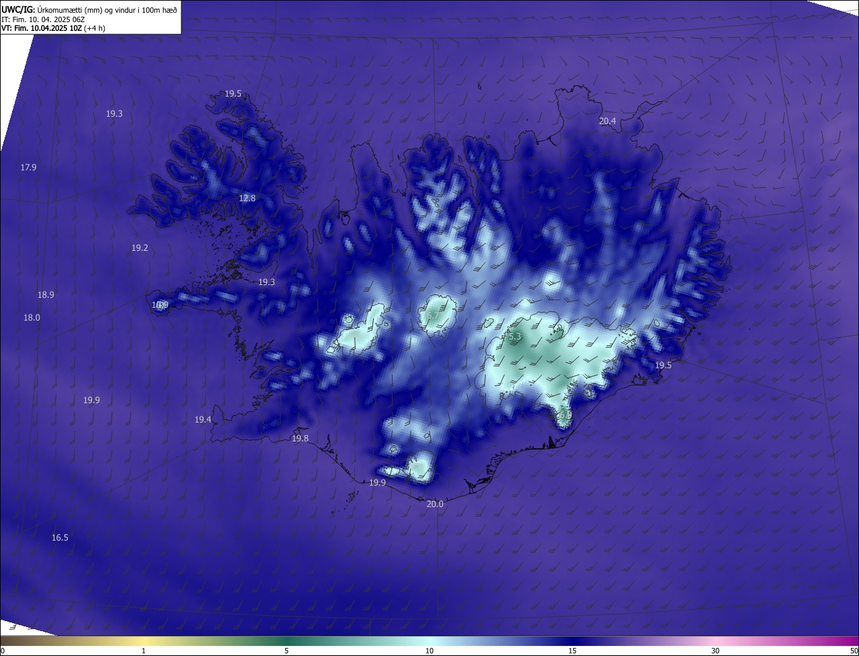Click the 5.3 value on Vatnajökull glacier
This screenshot has width=859, height=656.
click(x=515, y=337)
